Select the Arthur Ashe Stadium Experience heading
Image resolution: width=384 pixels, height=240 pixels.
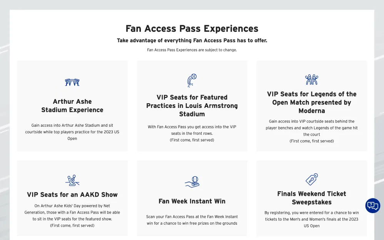pyautogui.click(x=72, y=106)
